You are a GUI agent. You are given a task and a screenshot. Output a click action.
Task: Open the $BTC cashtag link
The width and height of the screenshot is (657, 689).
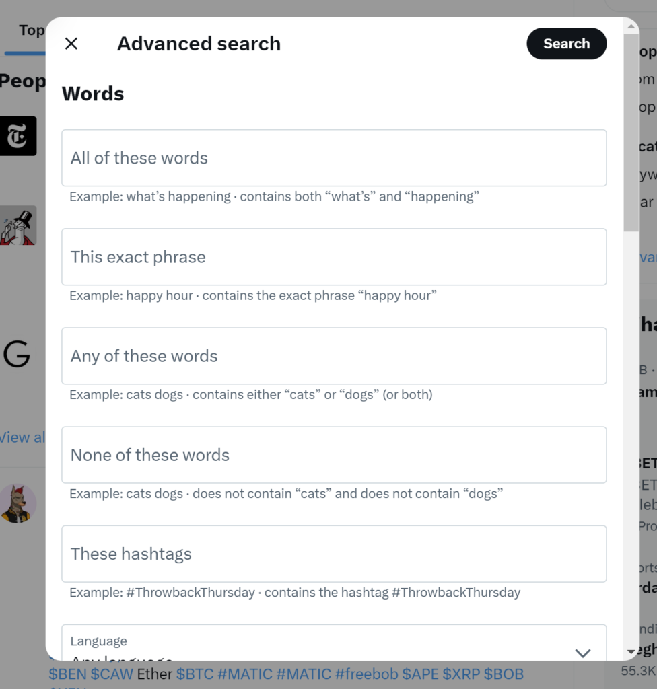(x=195, y=674)
